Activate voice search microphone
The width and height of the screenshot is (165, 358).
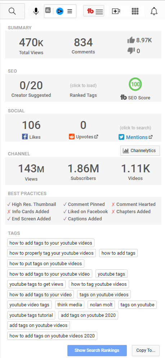coord(36,11)
